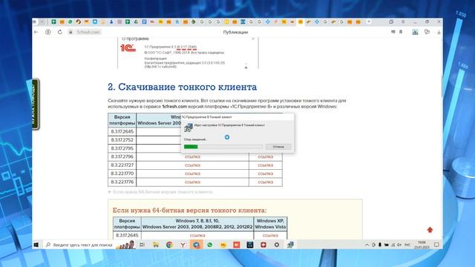475x267 pixels.
Task: Open Windows XP link for version 8.3.22.1727
Action: 266,165
